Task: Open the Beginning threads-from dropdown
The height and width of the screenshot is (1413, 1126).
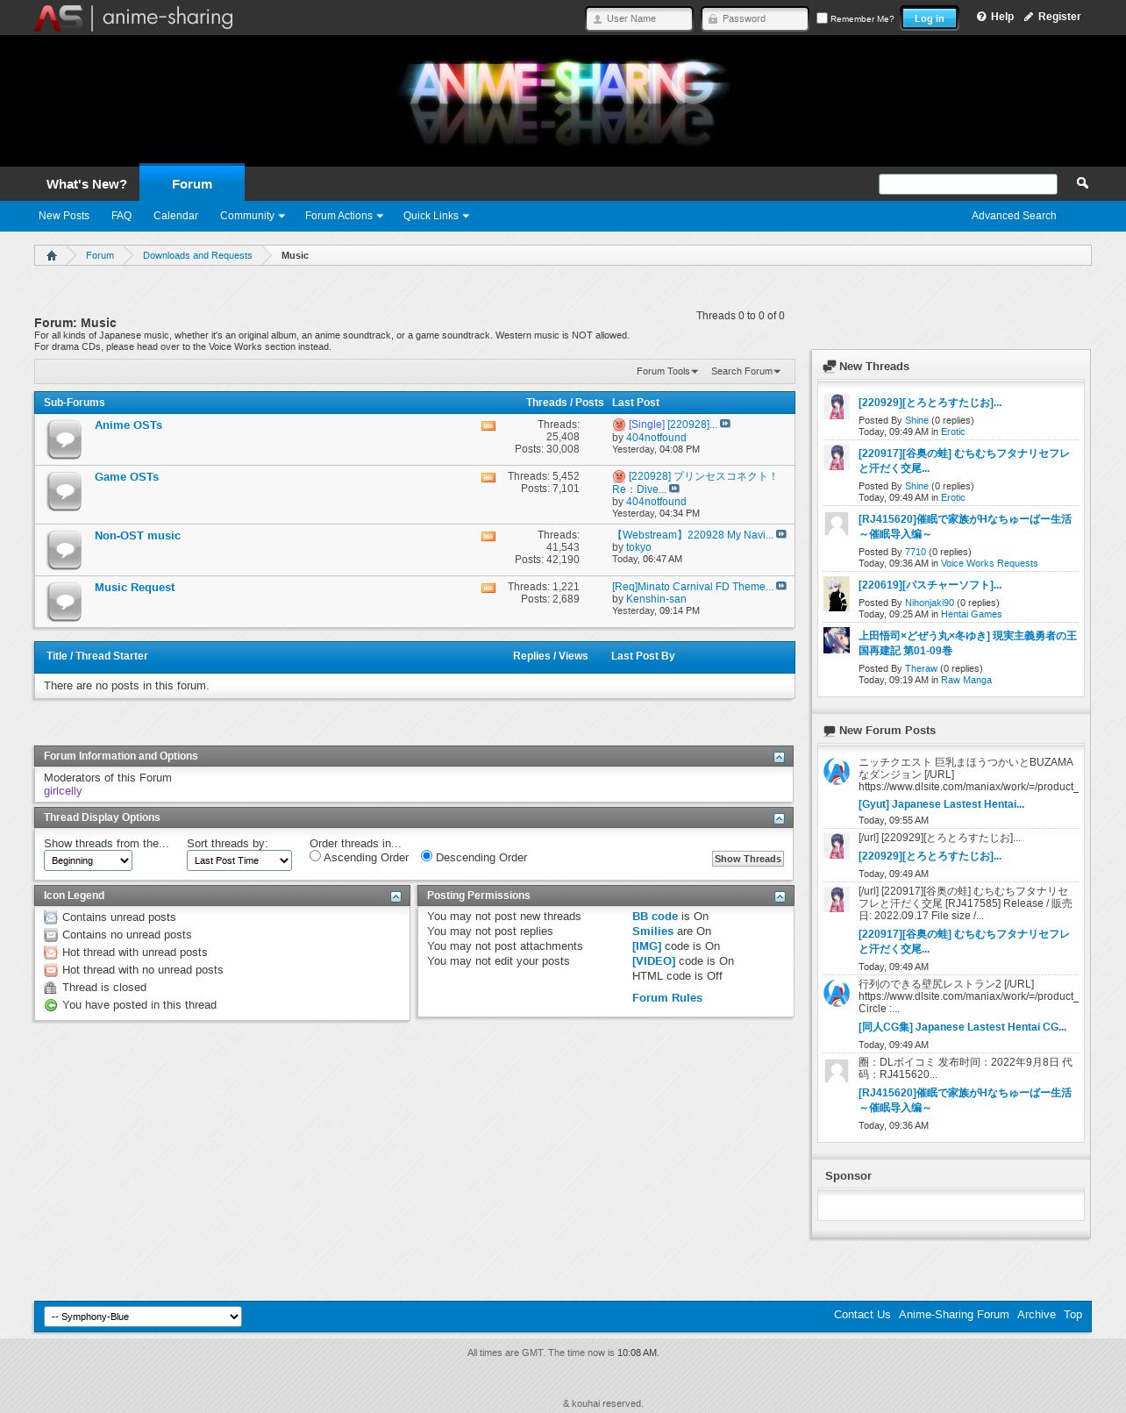Action: 88,860
